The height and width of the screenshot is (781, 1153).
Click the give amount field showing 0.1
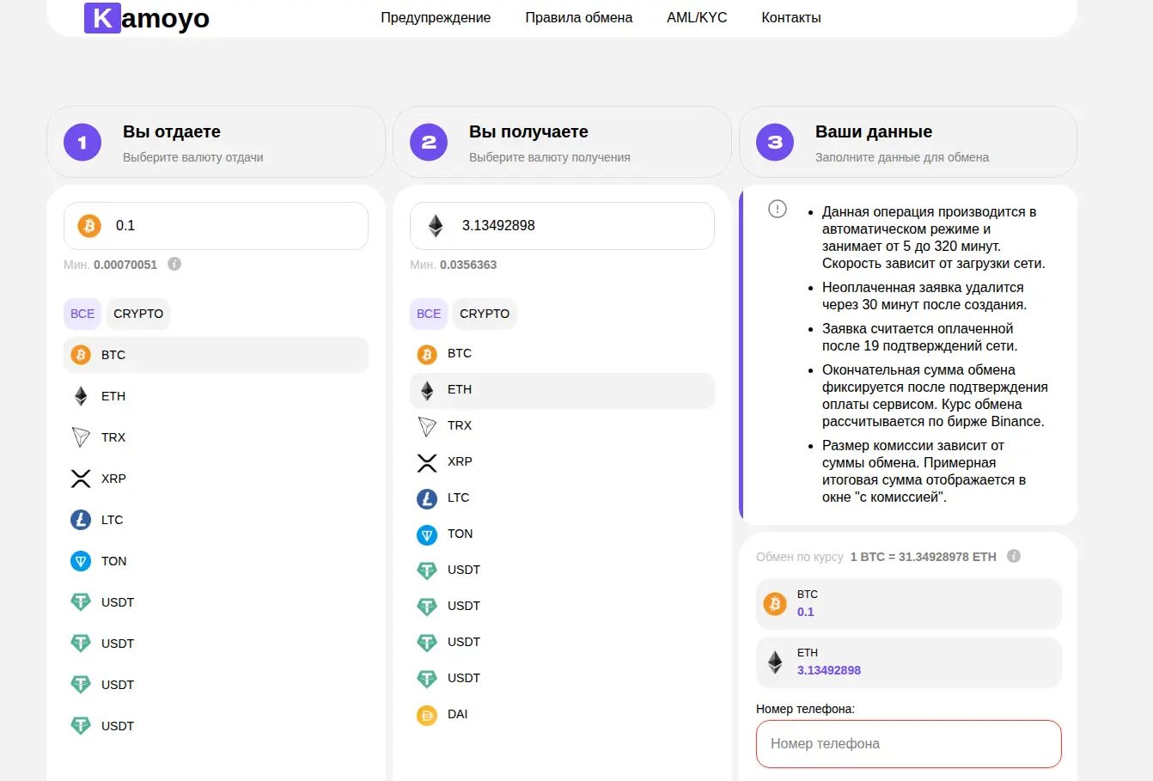[x=232, y=226]
